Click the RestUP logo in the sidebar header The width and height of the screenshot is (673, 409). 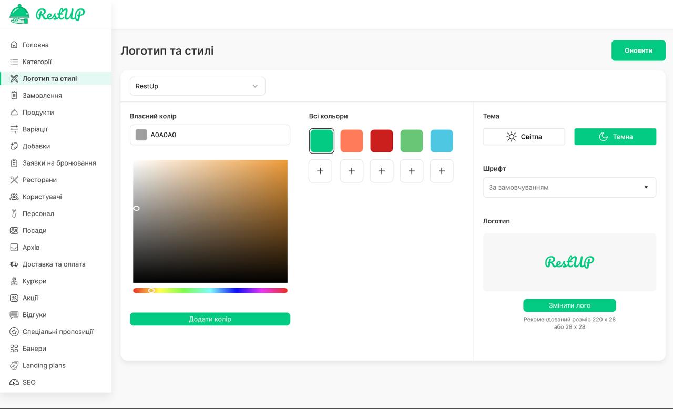click(47, 14)
